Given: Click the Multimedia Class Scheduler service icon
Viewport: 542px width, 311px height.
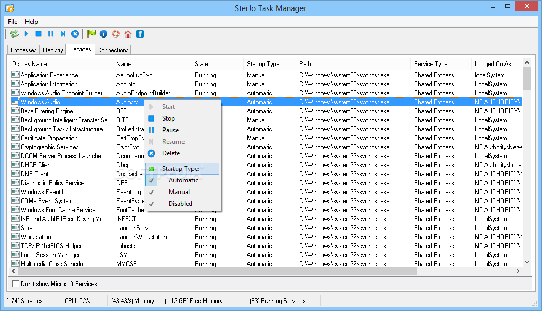Looking at the screenshot, I should click(15, 263).
